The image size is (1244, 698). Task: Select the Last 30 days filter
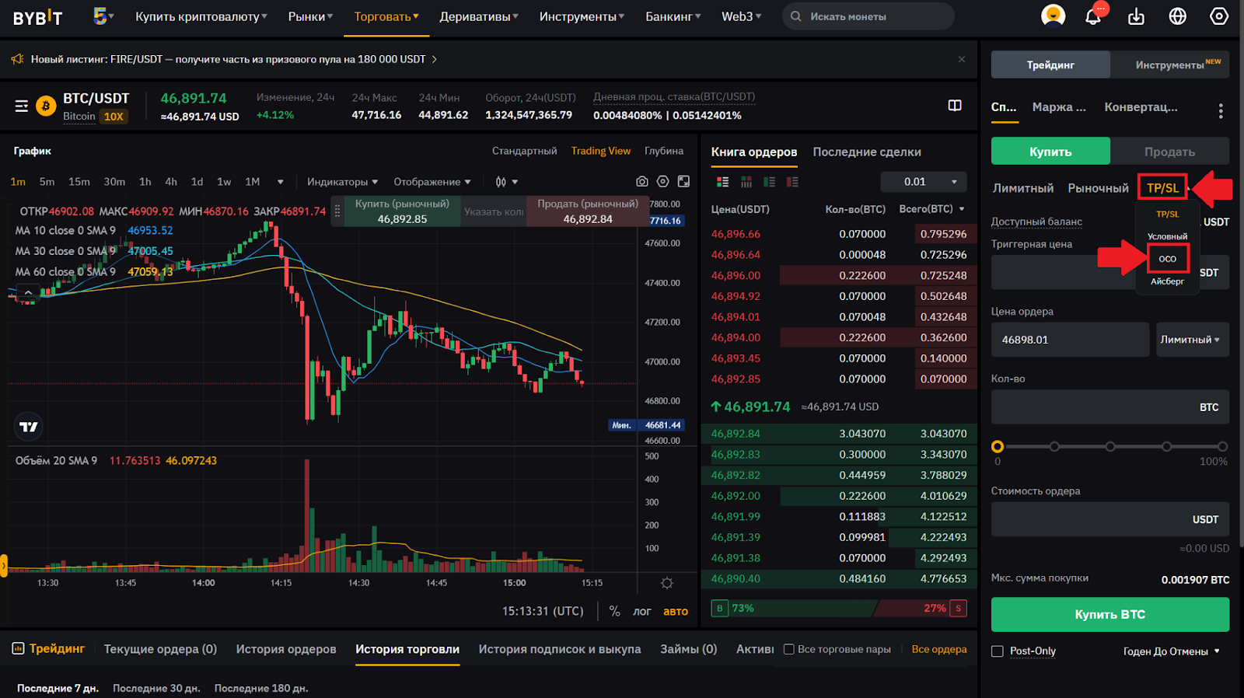[x=156, y=688]
